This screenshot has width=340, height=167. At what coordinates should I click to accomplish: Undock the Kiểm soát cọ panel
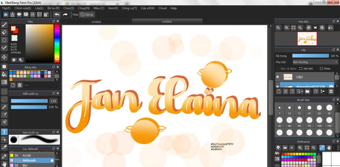pyautogui.click(x=53, y=93)
